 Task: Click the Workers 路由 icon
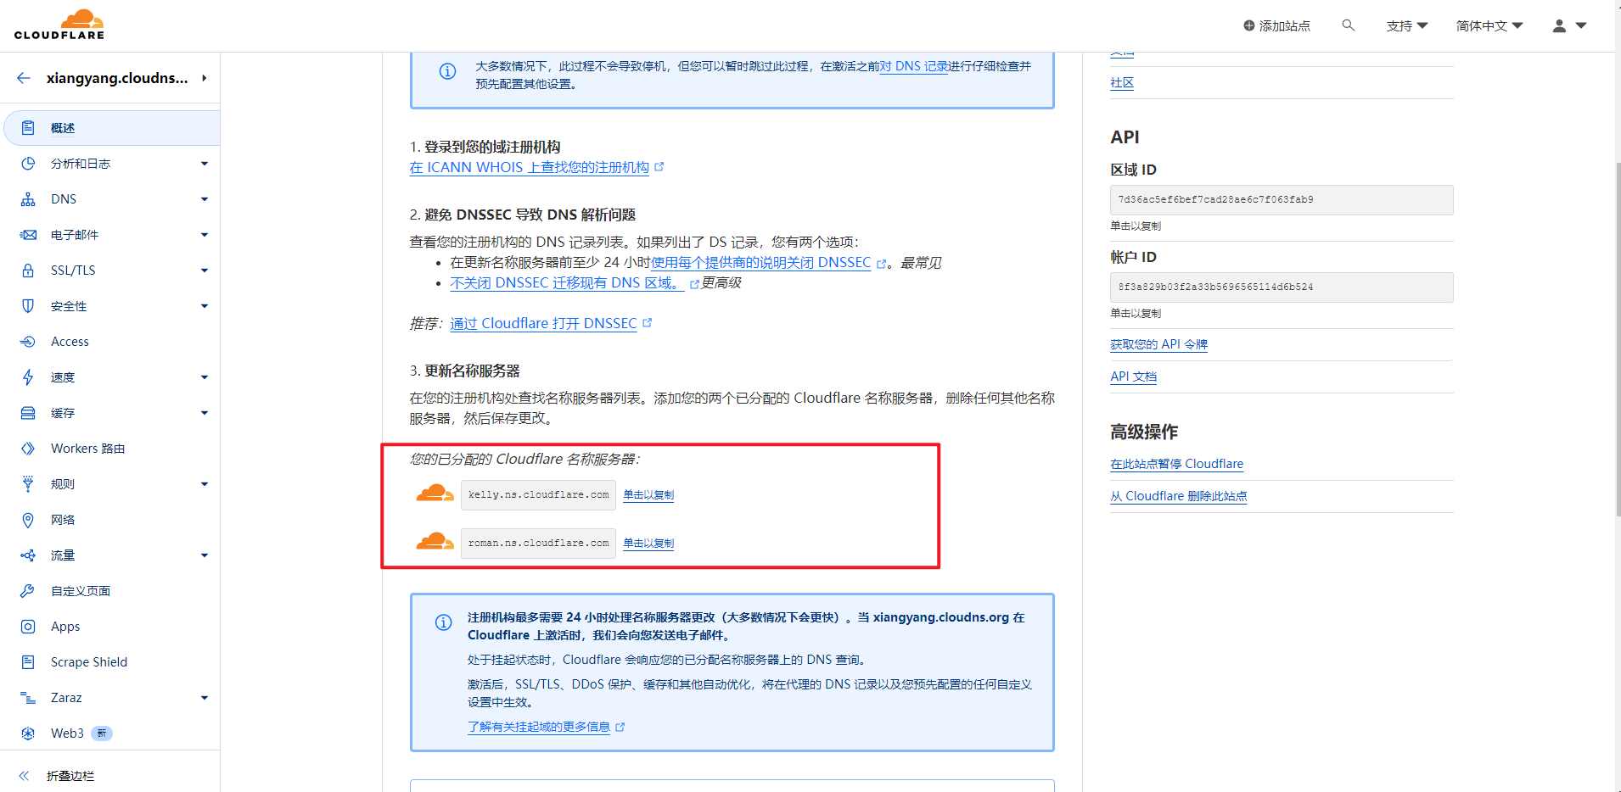coord(28,449)
